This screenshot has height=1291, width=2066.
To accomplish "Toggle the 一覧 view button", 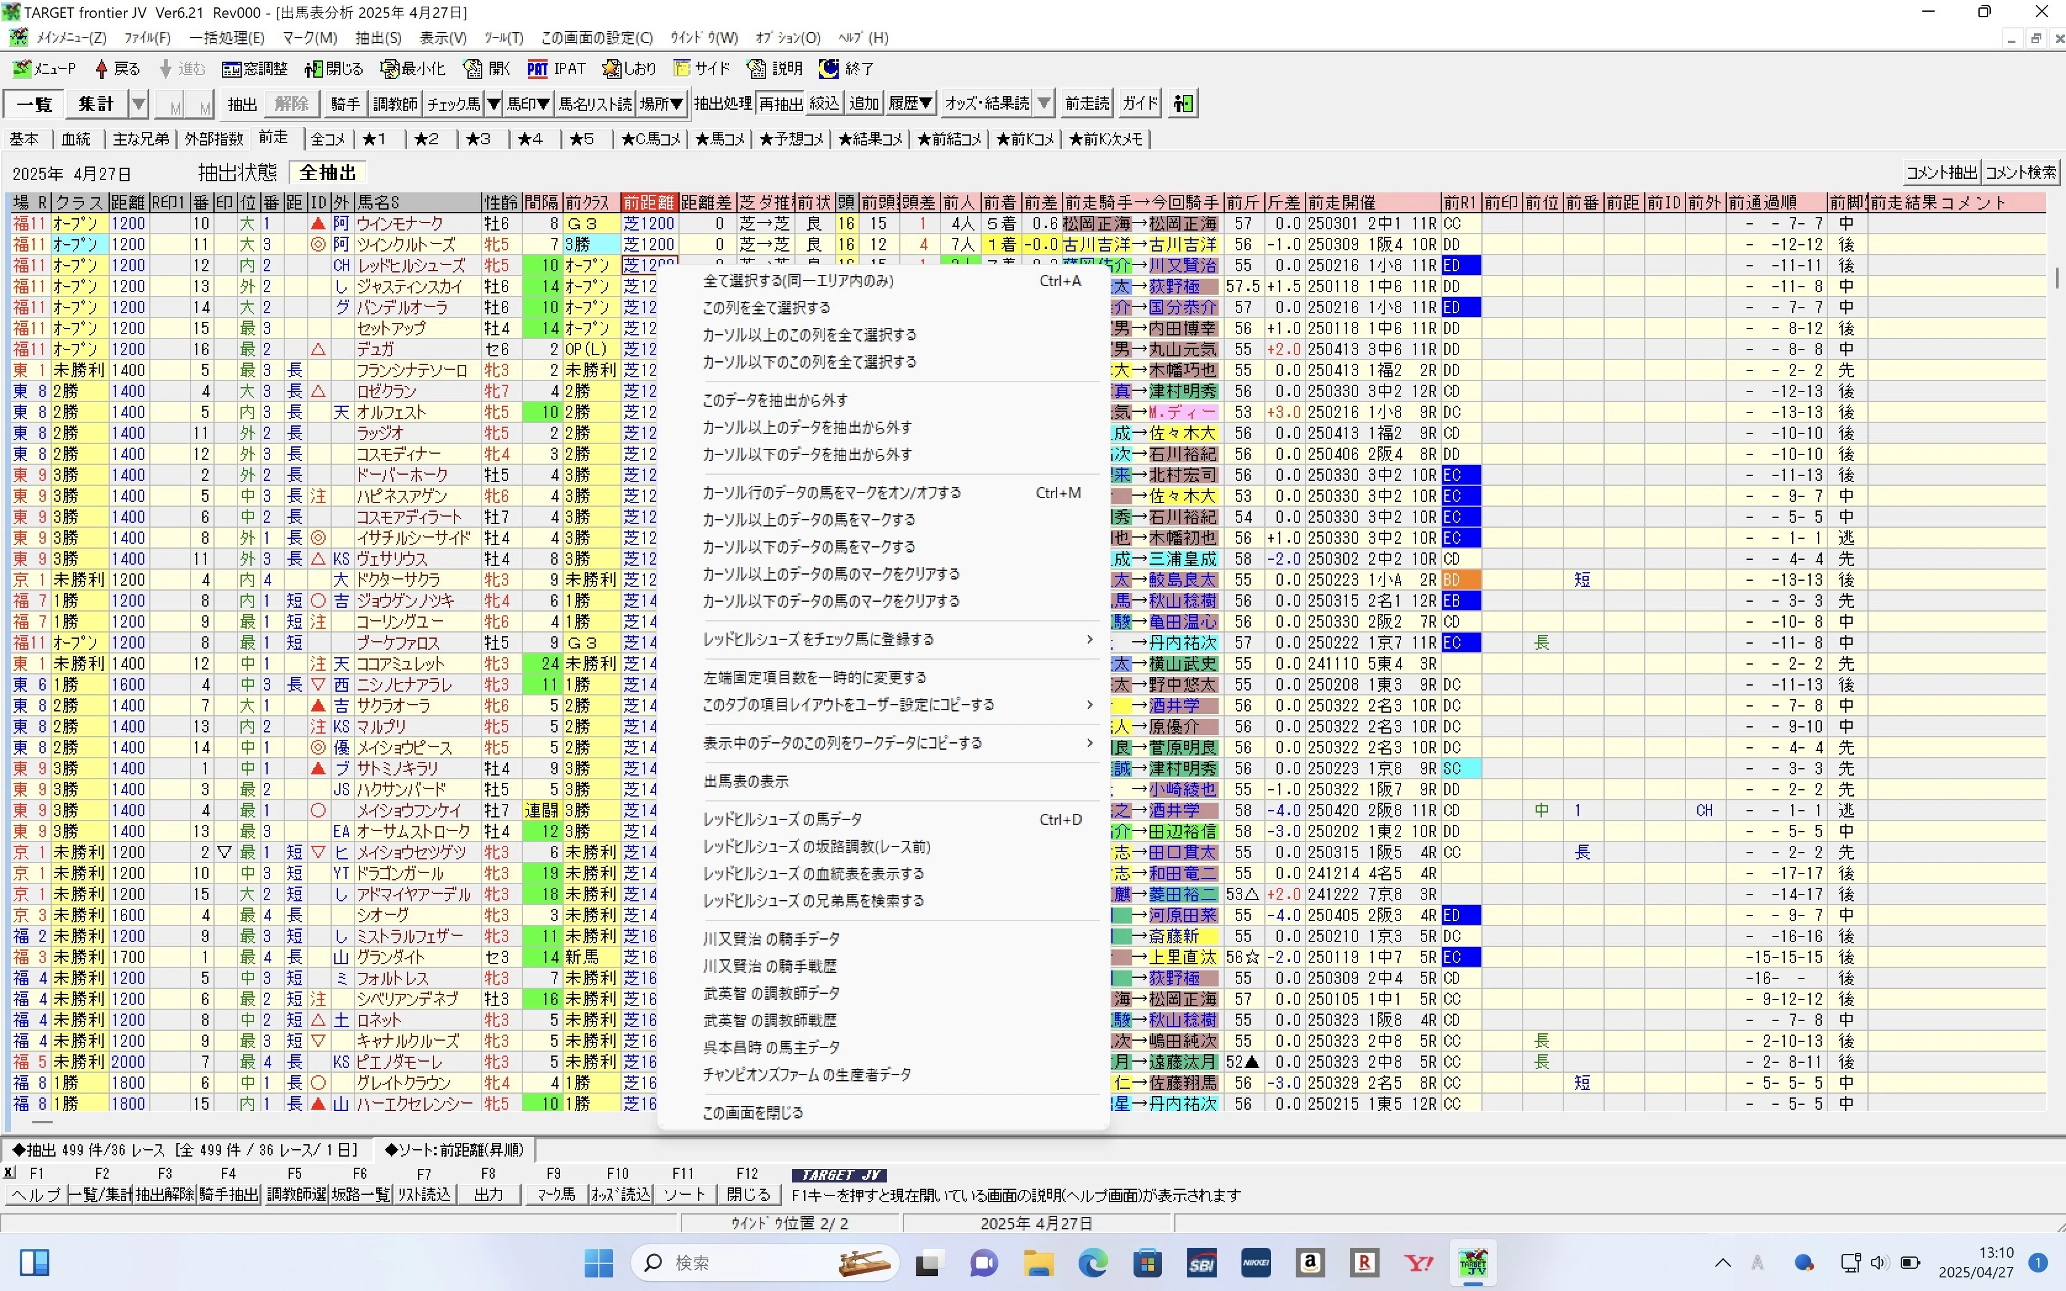I will (34, 104).
